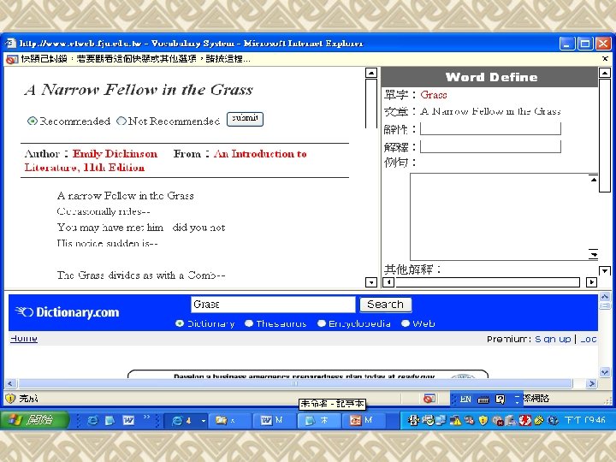
Task: Click the security shield icon in status bar
Action: (10, 399)
